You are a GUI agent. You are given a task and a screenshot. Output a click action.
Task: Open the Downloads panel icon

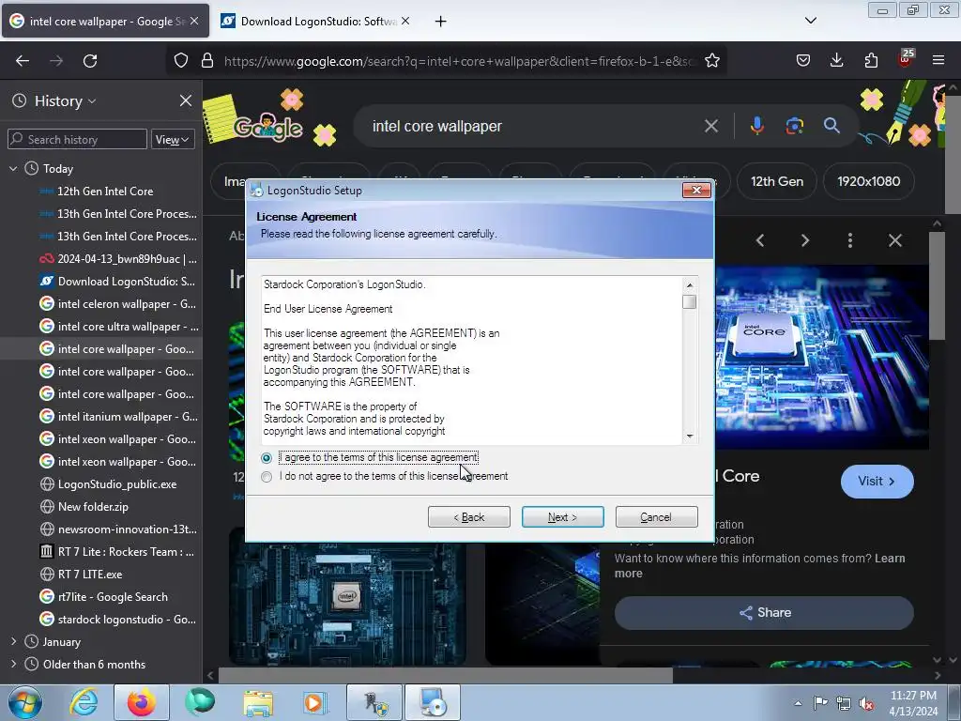[x=836, y=61]
